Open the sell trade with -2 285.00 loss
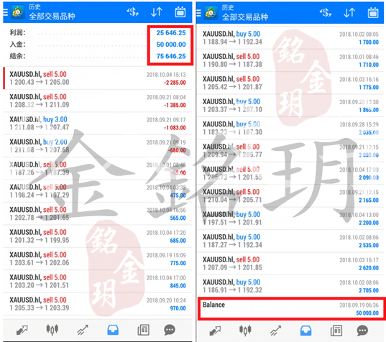 pyautogui.click(x=98, y=78)
